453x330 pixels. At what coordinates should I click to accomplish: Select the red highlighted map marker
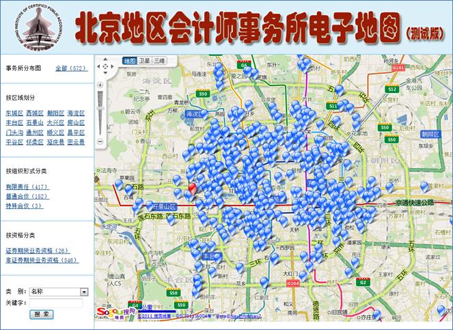tap(192, 187)
